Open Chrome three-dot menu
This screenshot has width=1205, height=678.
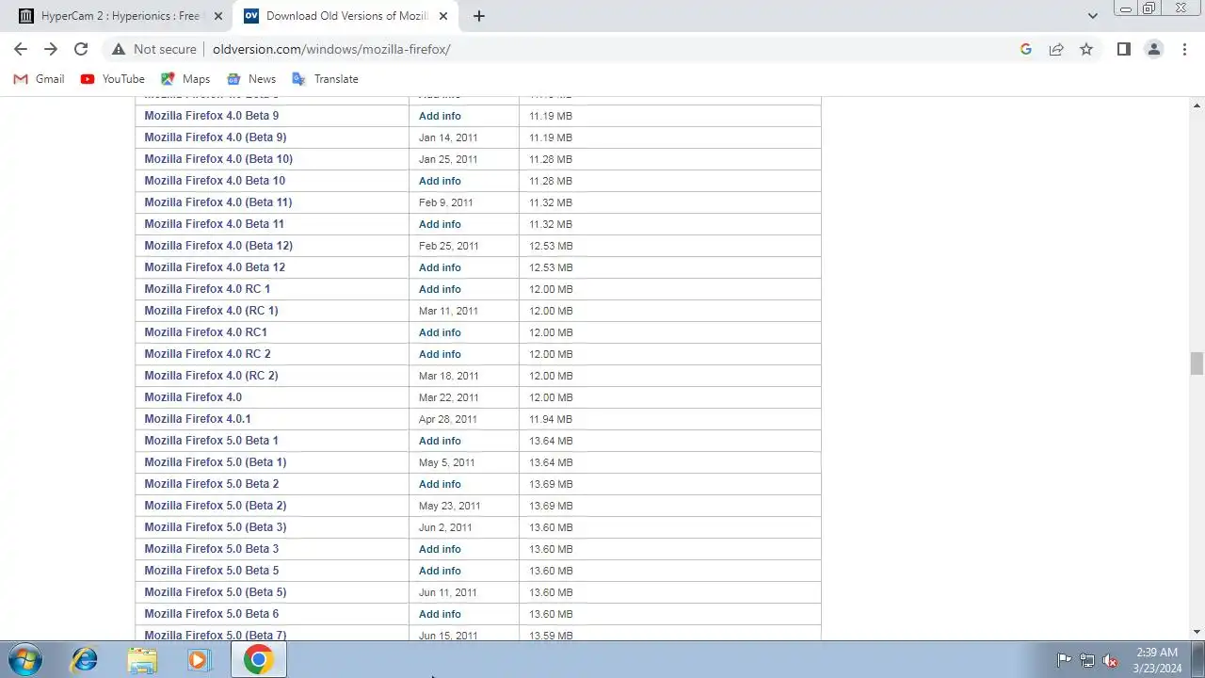click(x=1184, y=49)
